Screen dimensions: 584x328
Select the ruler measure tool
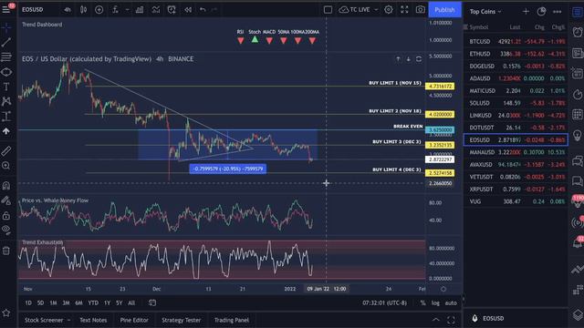[x=6, y=150]
